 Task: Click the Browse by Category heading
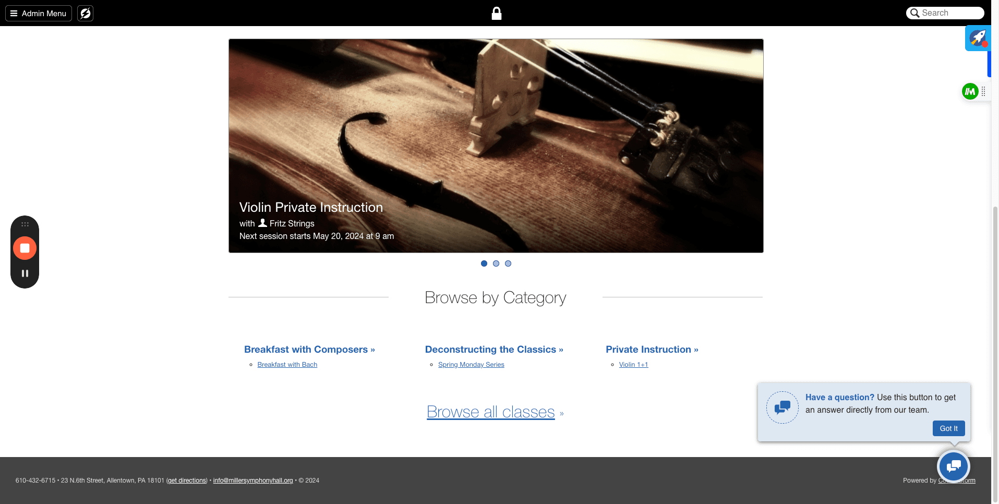point(496,297)
